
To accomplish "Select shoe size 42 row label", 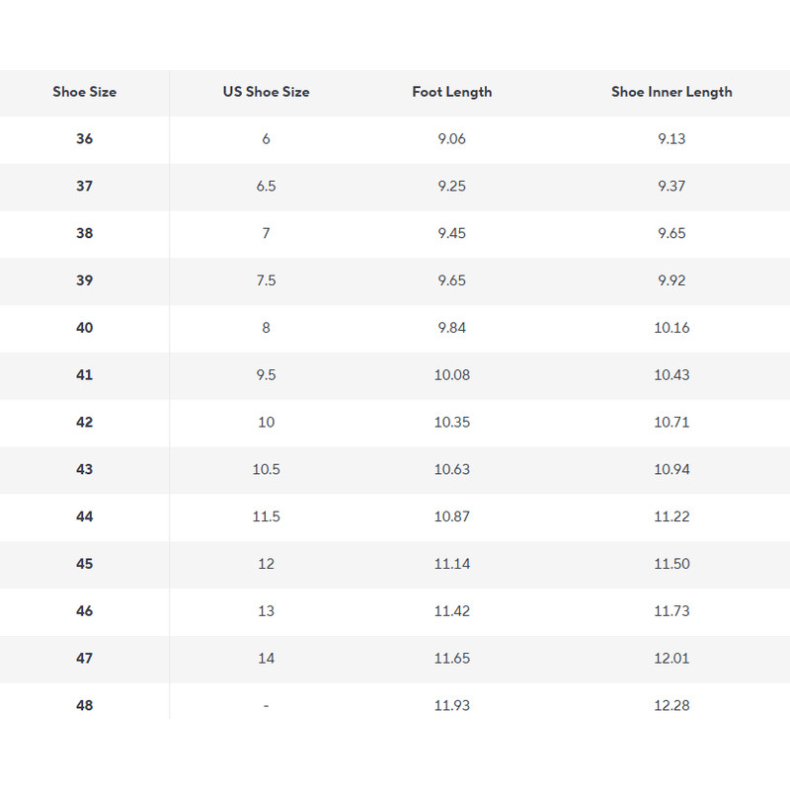I will click(85, 423).
